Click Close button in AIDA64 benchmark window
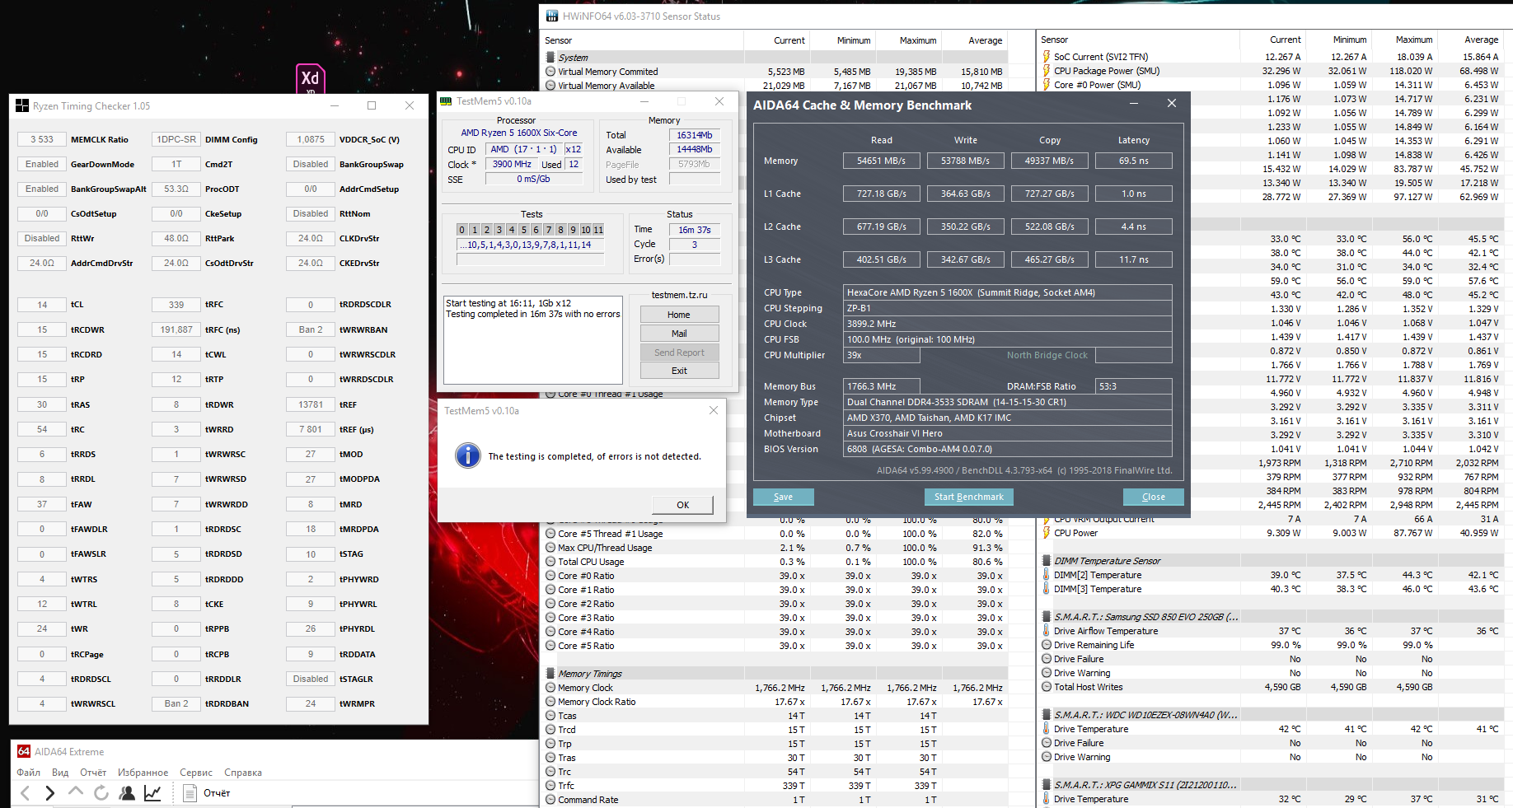This screenshot has width=1513, height=808. coord(1153,497)
